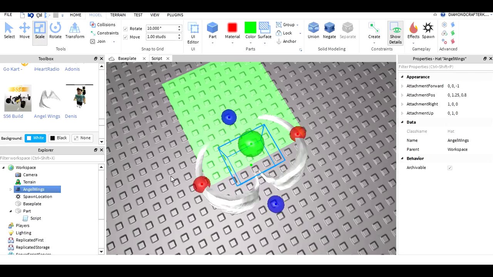Close the Script document tab

click(168, 58)
